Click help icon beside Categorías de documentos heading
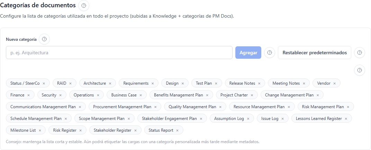This screenshot has width=371, height=150. tap(84, 6)
